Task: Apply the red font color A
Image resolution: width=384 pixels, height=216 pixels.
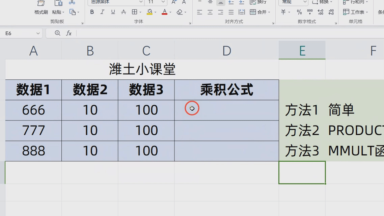Action: [x=165, y=12]
